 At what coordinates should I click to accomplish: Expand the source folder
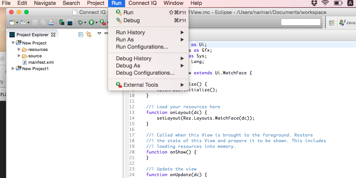point(19,56)
